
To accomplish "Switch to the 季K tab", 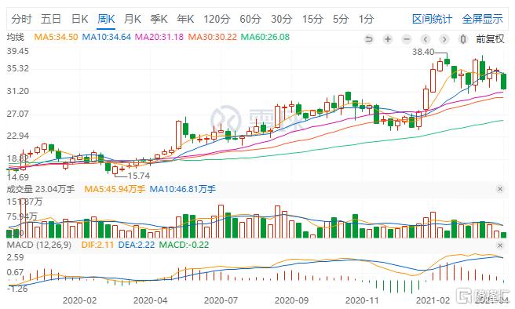I will click(x=159, y=19).
